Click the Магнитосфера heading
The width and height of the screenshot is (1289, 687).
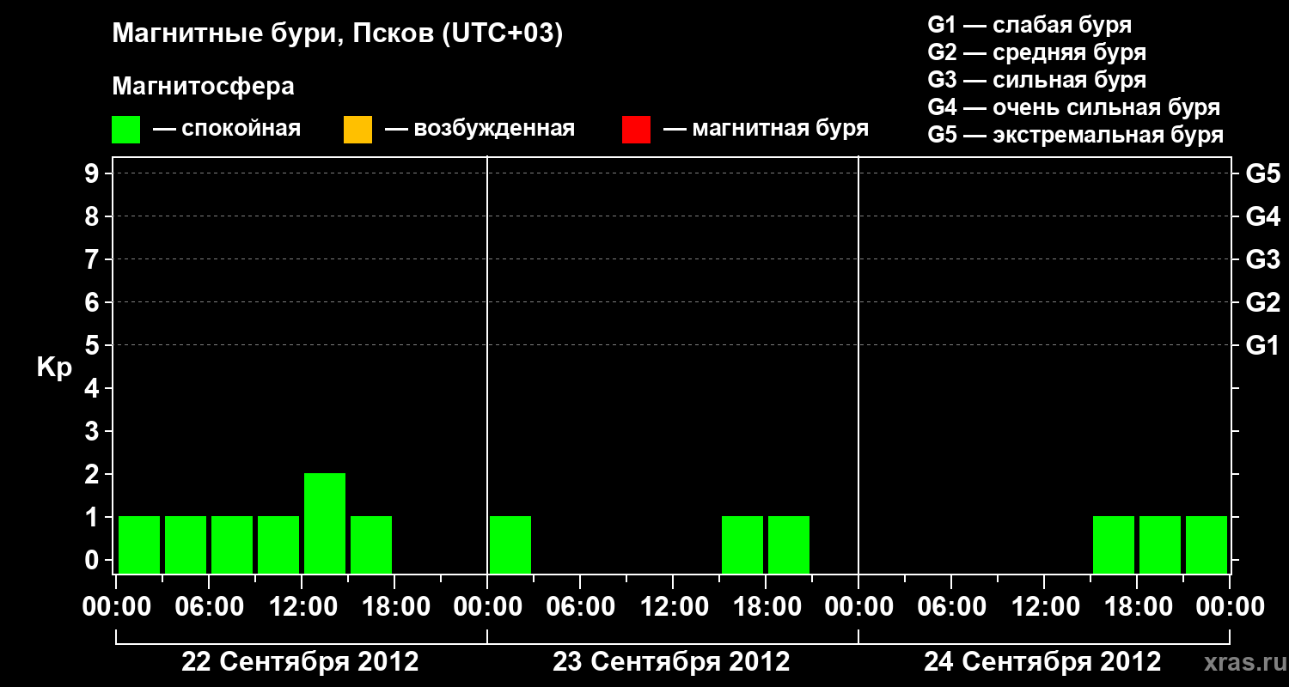(x=203, y=87)
